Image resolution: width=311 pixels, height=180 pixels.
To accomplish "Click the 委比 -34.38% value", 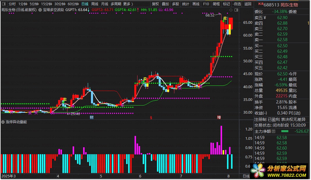I will [280, 12].
